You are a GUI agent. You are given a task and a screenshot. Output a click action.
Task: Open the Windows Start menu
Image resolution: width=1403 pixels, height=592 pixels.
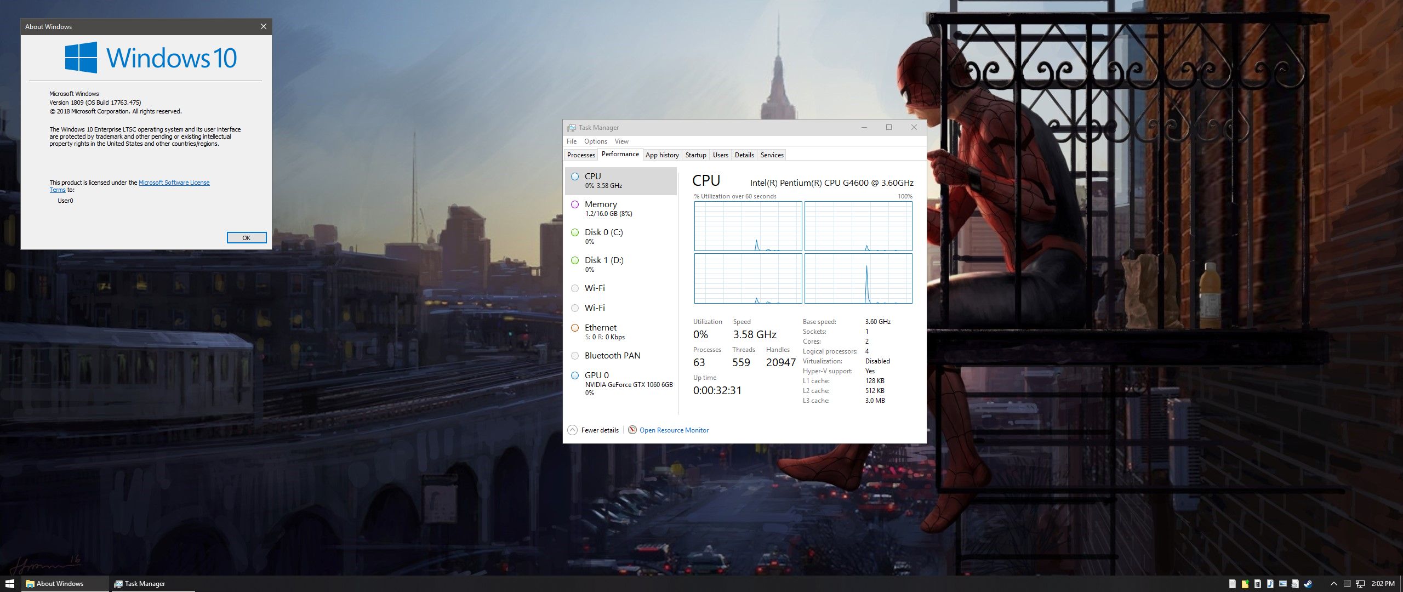pos(9,584)
